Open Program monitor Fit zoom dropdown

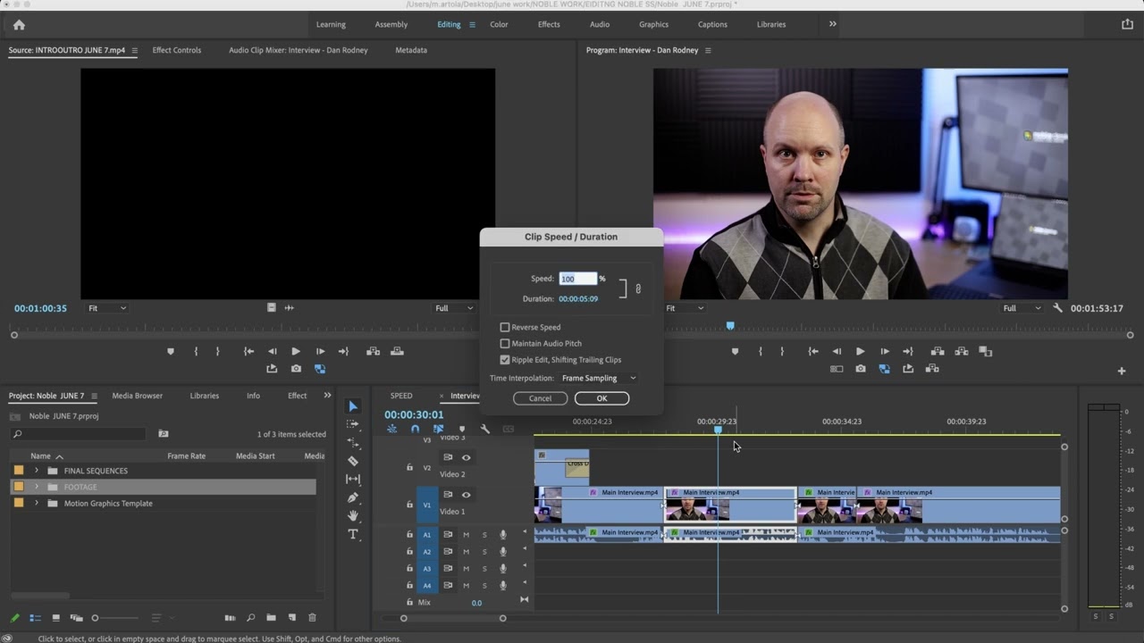pos(685,308)
